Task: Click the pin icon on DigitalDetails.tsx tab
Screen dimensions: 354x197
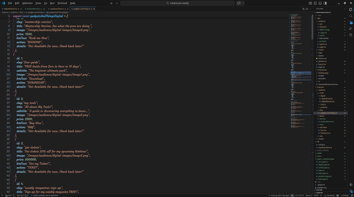Action: [21, 9]
